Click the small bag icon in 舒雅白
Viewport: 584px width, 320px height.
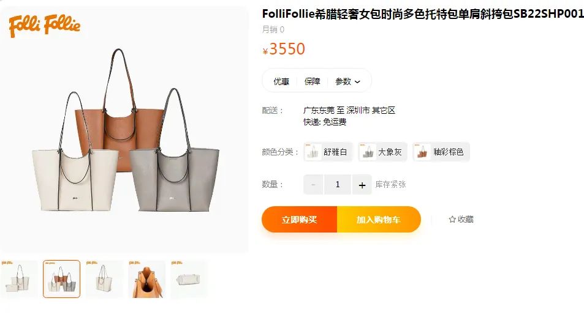pos(313,152)
